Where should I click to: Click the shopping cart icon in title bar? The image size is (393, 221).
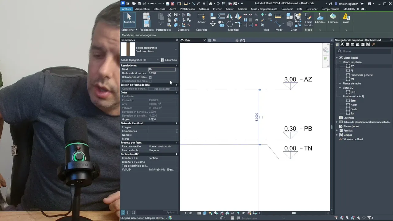pyautogui.click(x=362, y=4)
